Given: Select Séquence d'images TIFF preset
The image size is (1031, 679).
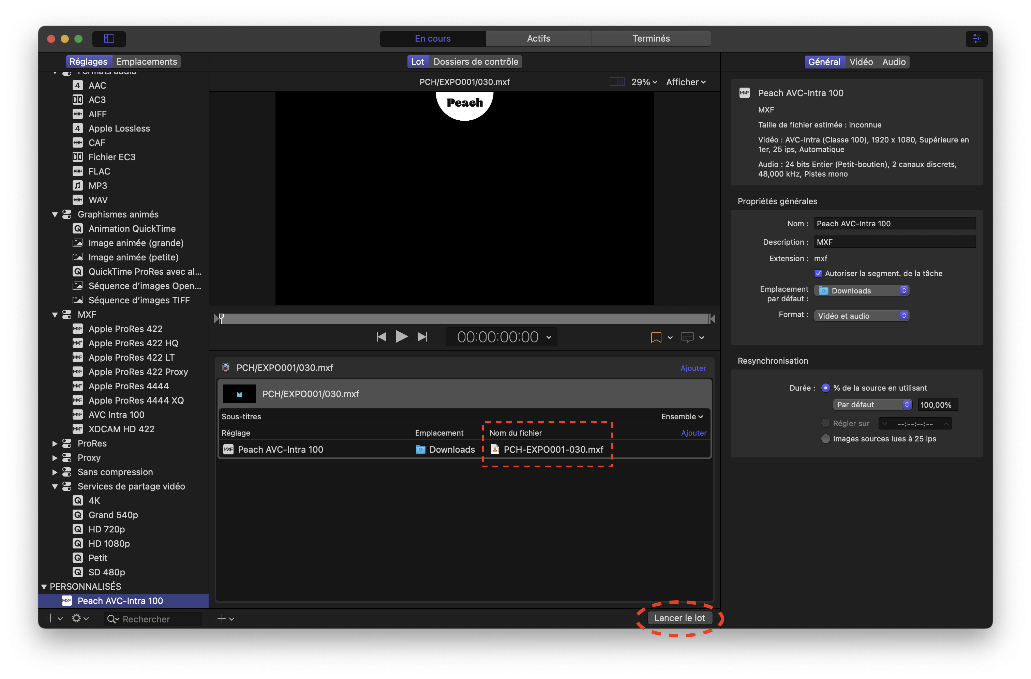Looking at the screenshot, I should (139, 300).
